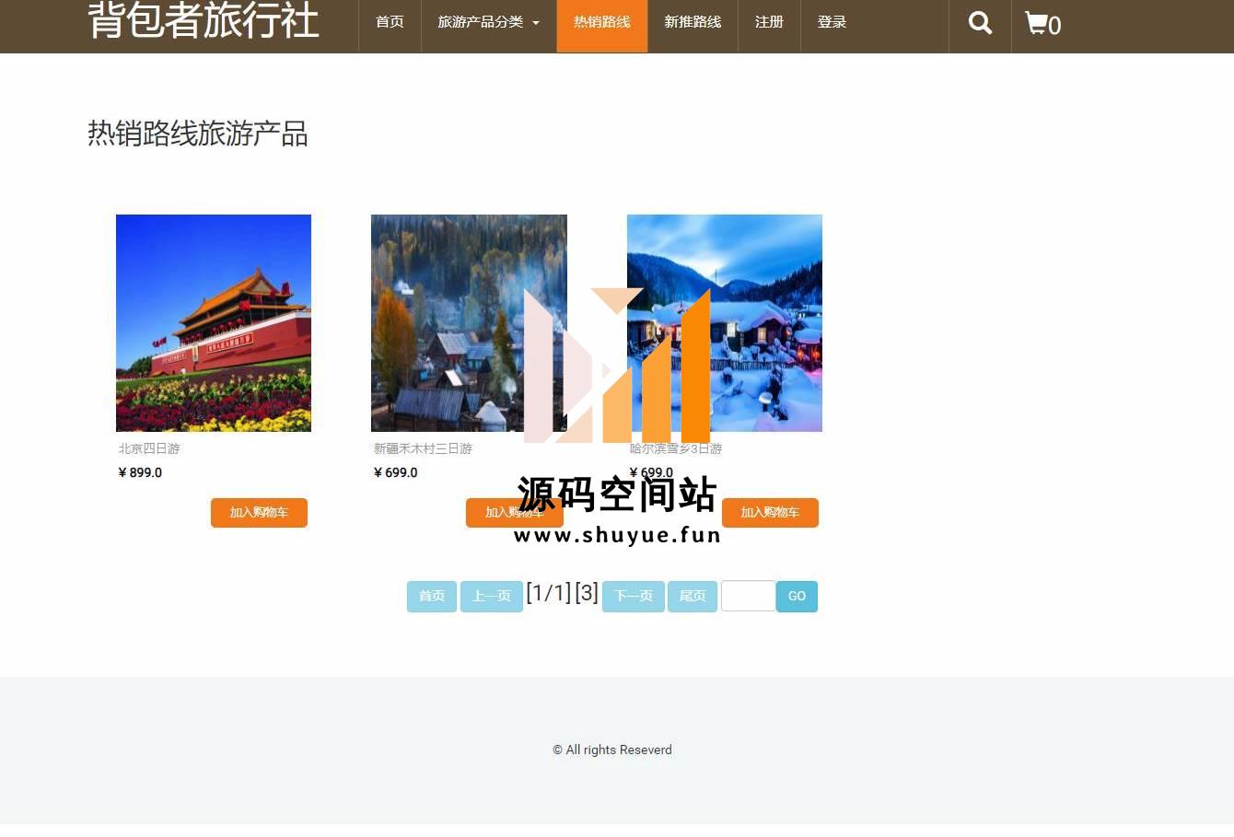Go to previous page with 上一页

click(491, 596)
